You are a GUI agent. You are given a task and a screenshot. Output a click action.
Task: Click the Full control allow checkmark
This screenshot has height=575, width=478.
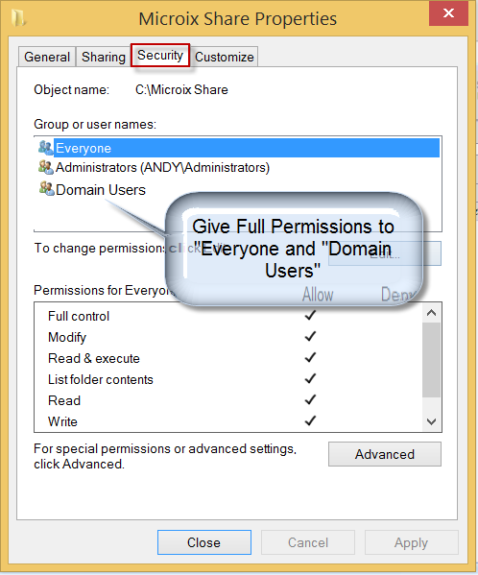[310, 316]
